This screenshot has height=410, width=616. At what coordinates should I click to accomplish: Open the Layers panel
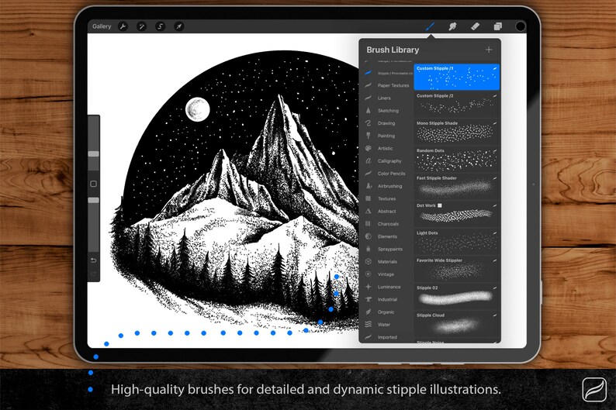click(x=498, y=26)
